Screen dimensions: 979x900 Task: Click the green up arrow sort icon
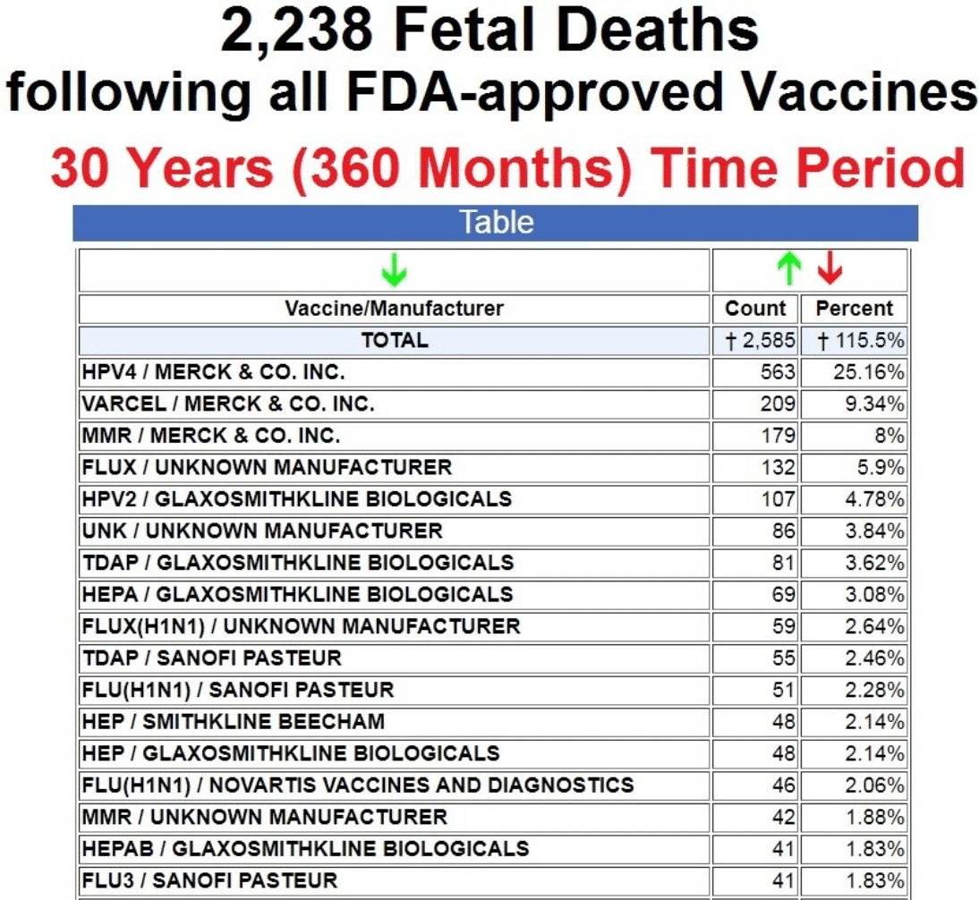(788, 268)
